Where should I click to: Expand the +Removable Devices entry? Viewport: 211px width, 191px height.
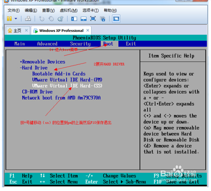coord(43,62)
